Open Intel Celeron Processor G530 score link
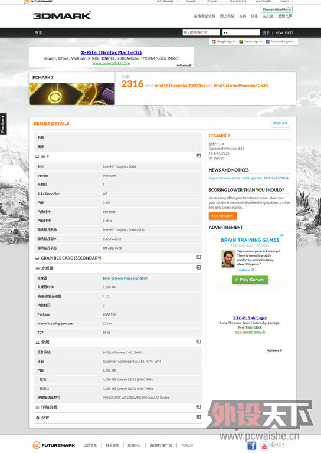This screenshot has height=453, width=321. pyautogui.click(x=241, y=86)
